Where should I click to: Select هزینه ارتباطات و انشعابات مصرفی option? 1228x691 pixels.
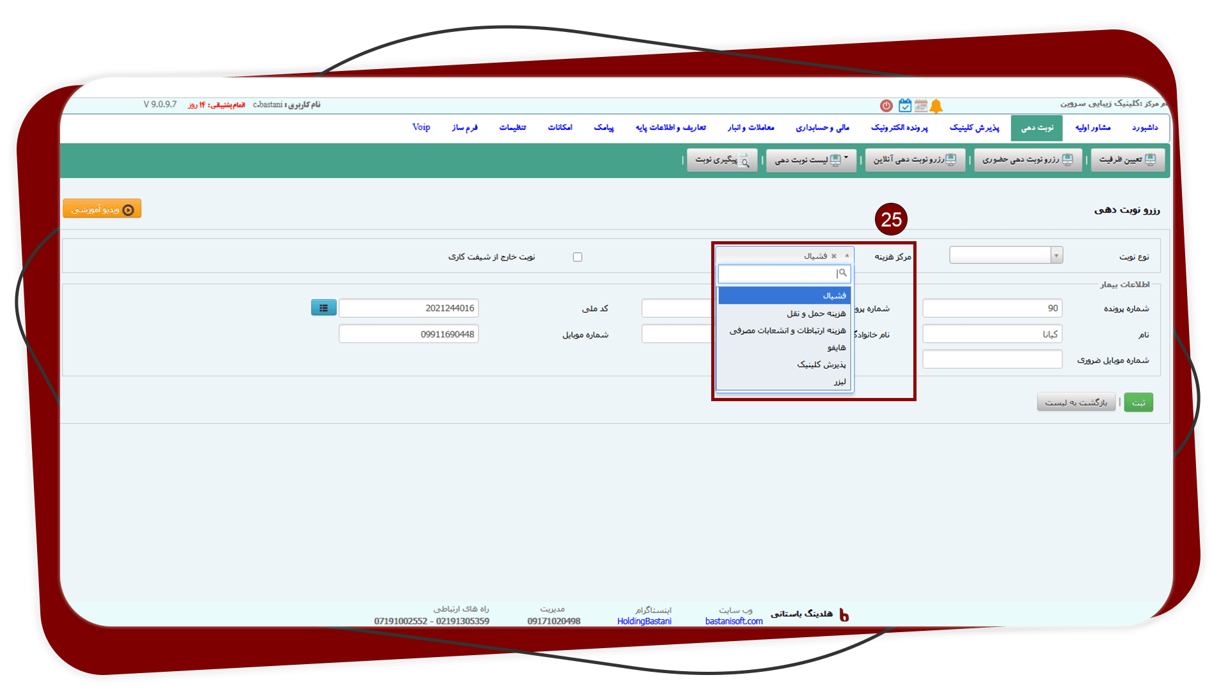point(785,331)
